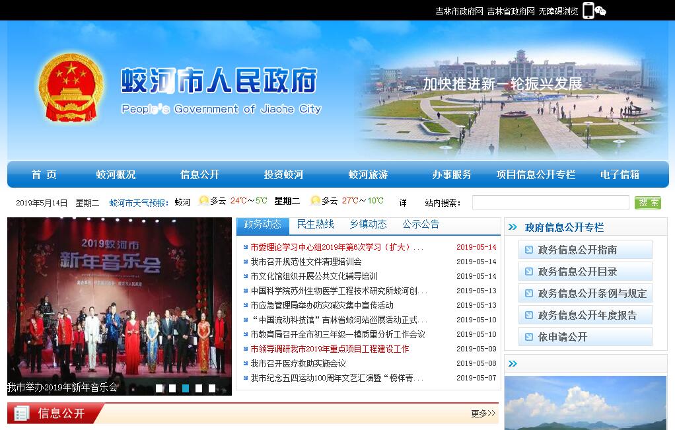Click the 信息公开 document icon in red header
This screenshot has width=675, height=430.
point(22,413)
